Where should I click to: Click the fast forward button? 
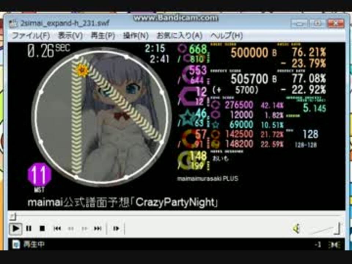click(84, 228)
